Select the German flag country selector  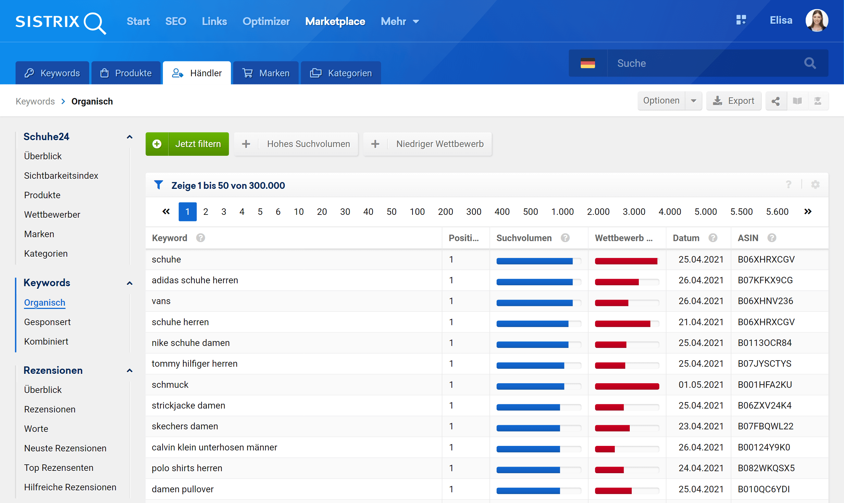[588, 63]
